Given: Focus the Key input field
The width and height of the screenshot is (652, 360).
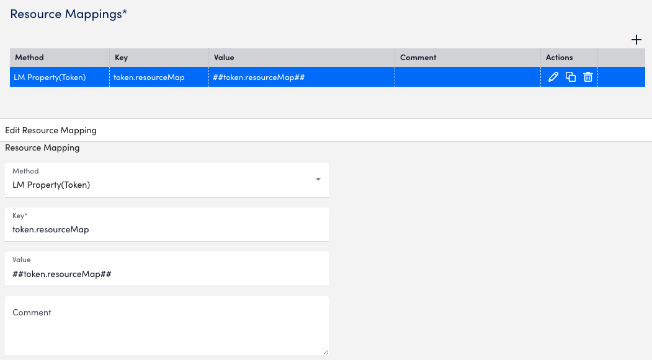Looking at the screenshot, I should coord(166,230).
